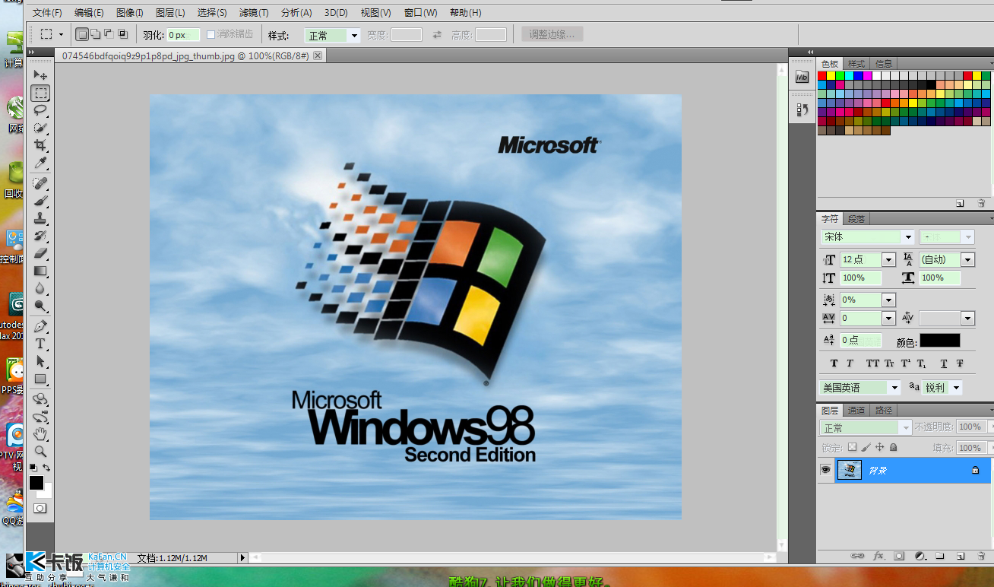Viewport: 994px width, 587px height.
Task: Click the 调整边缘... button
Action: tap(552, 34)
